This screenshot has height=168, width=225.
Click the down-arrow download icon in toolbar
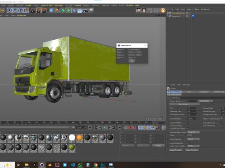tap(144, 10)
